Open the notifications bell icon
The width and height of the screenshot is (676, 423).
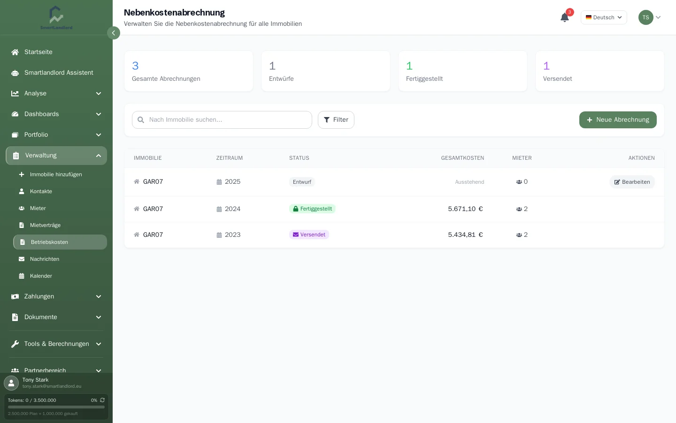(x=565, y=17)
